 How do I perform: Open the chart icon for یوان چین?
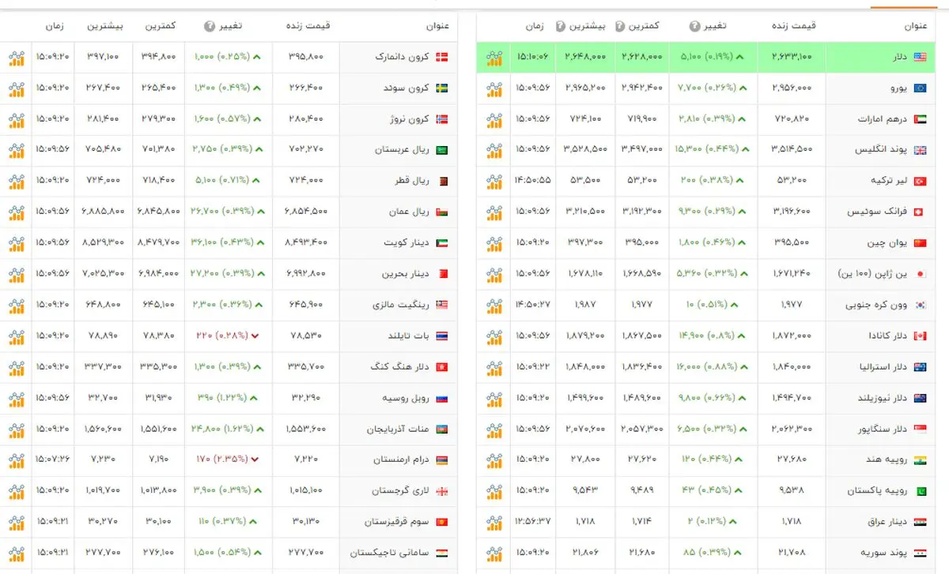[494, 242]
